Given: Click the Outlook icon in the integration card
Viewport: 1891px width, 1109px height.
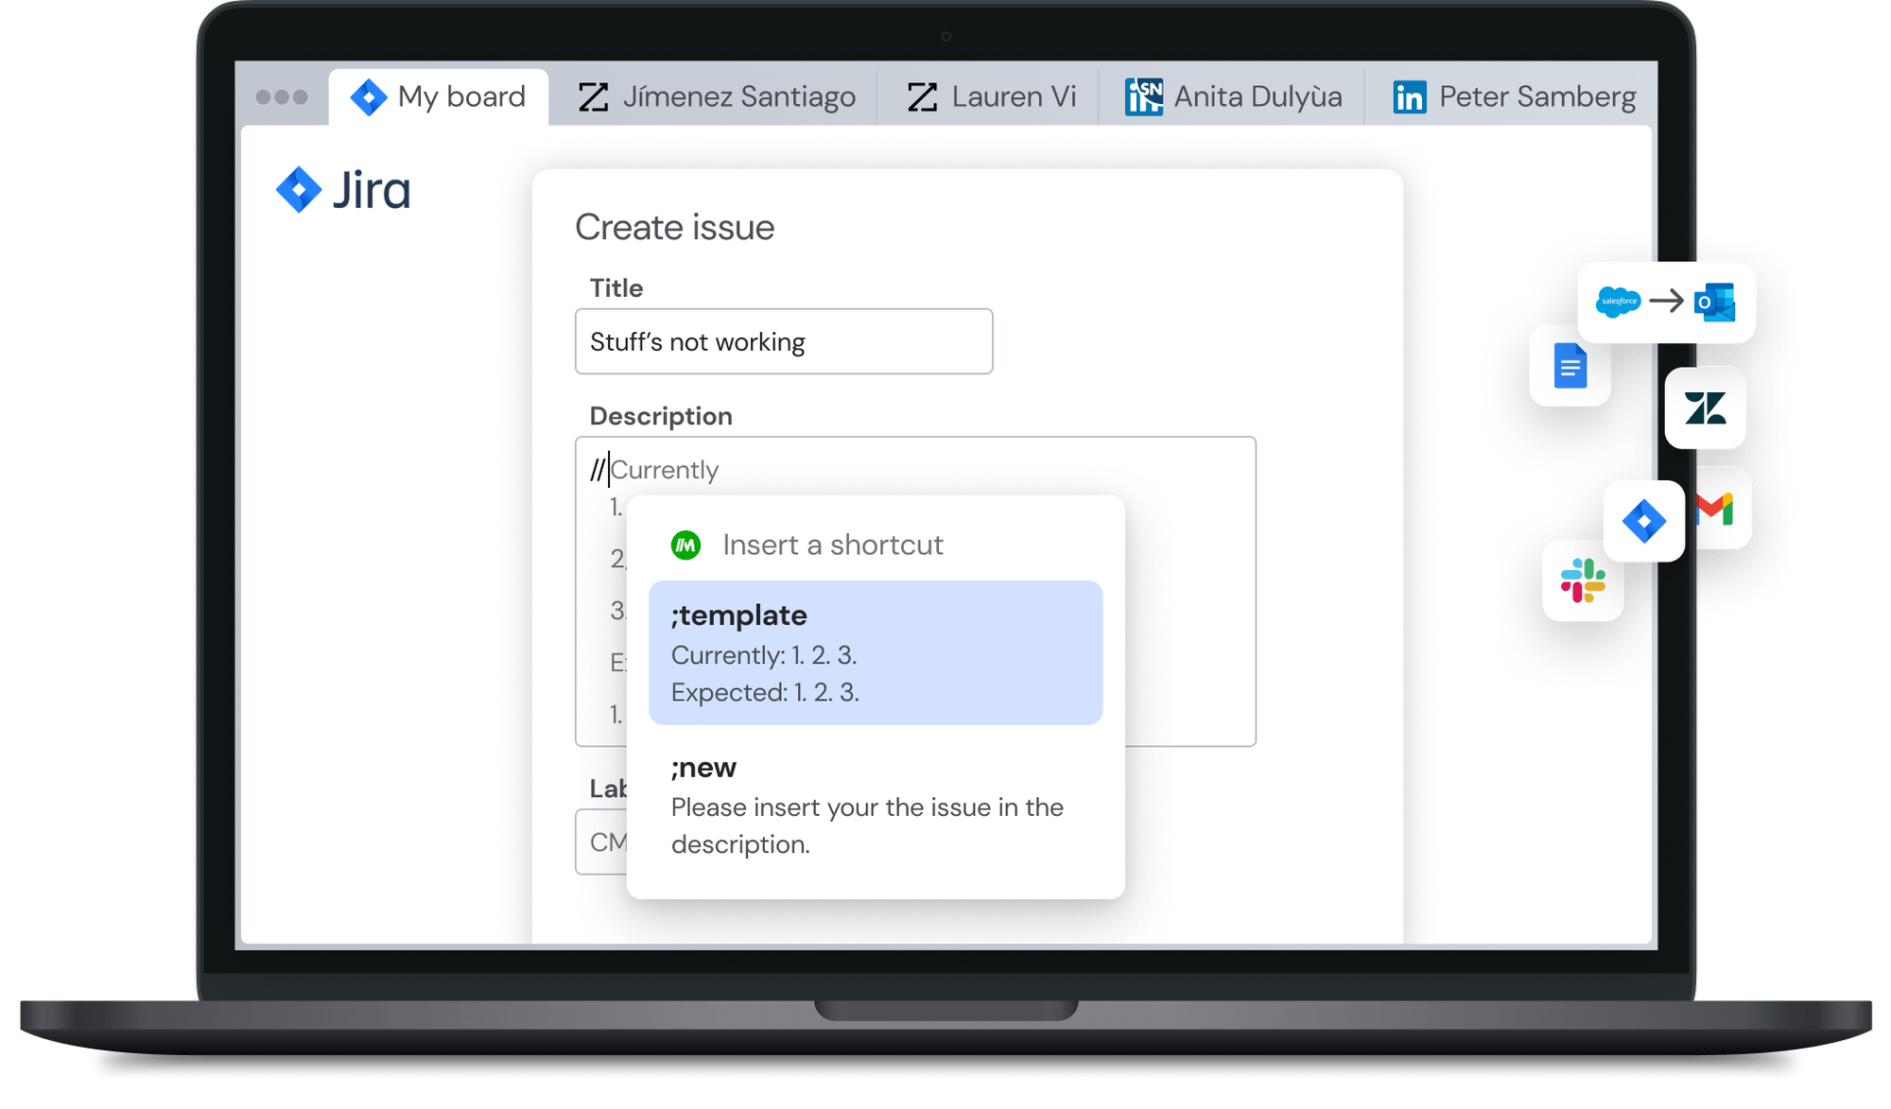Looking at the screenshot, I should tap(1715, 303).
